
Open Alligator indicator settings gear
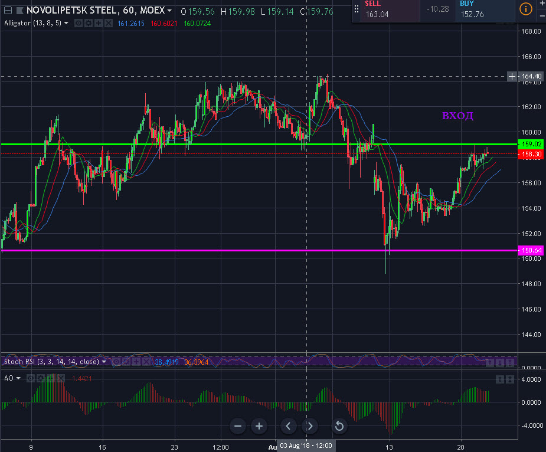coord(89,24)
